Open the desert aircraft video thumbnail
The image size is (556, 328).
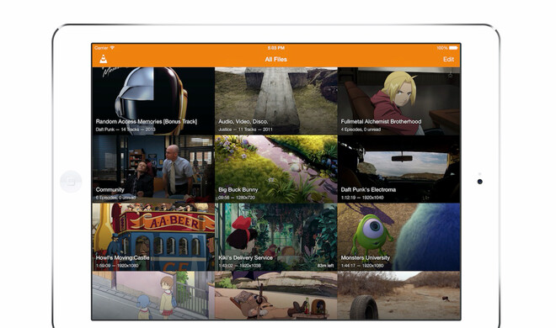click(275, 295)
